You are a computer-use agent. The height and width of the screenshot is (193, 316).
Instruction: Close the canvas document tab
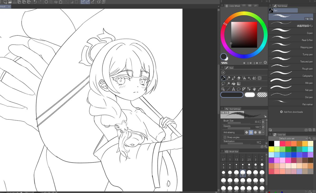(x=9, y=7)
